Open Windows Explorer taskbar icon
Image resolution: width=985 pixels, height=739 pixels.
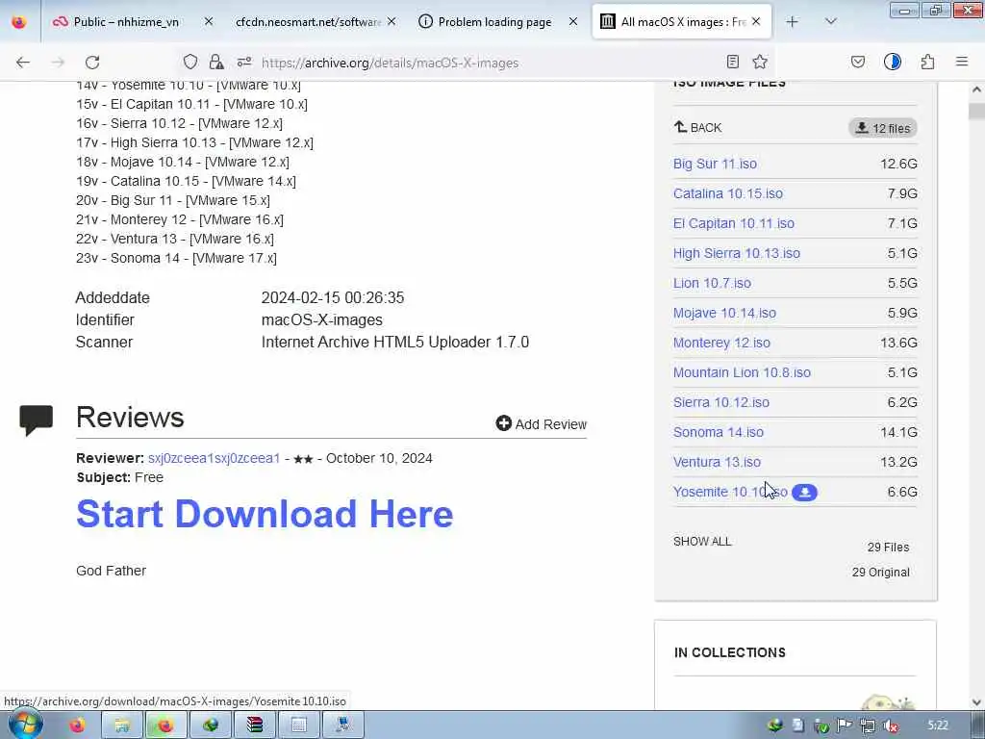click(121, 726)
